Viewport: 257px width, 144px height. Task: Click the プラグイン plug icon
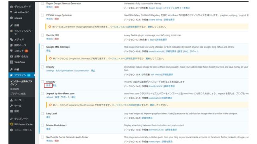pos(11,75)
